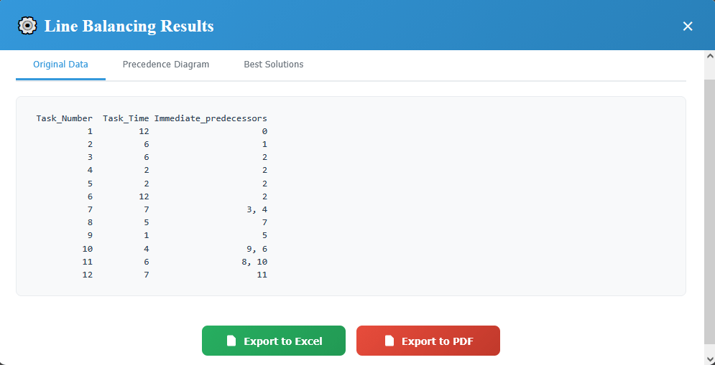Show the Best Solutions tab
Viewport: 715px width, 365px height.
point(274,65)
